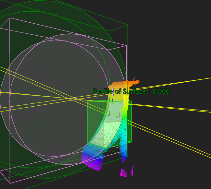Select the isolated magenta point fragments at the bottom
Viewport: 211px width, 189px height.
click(x=124, y=173)
